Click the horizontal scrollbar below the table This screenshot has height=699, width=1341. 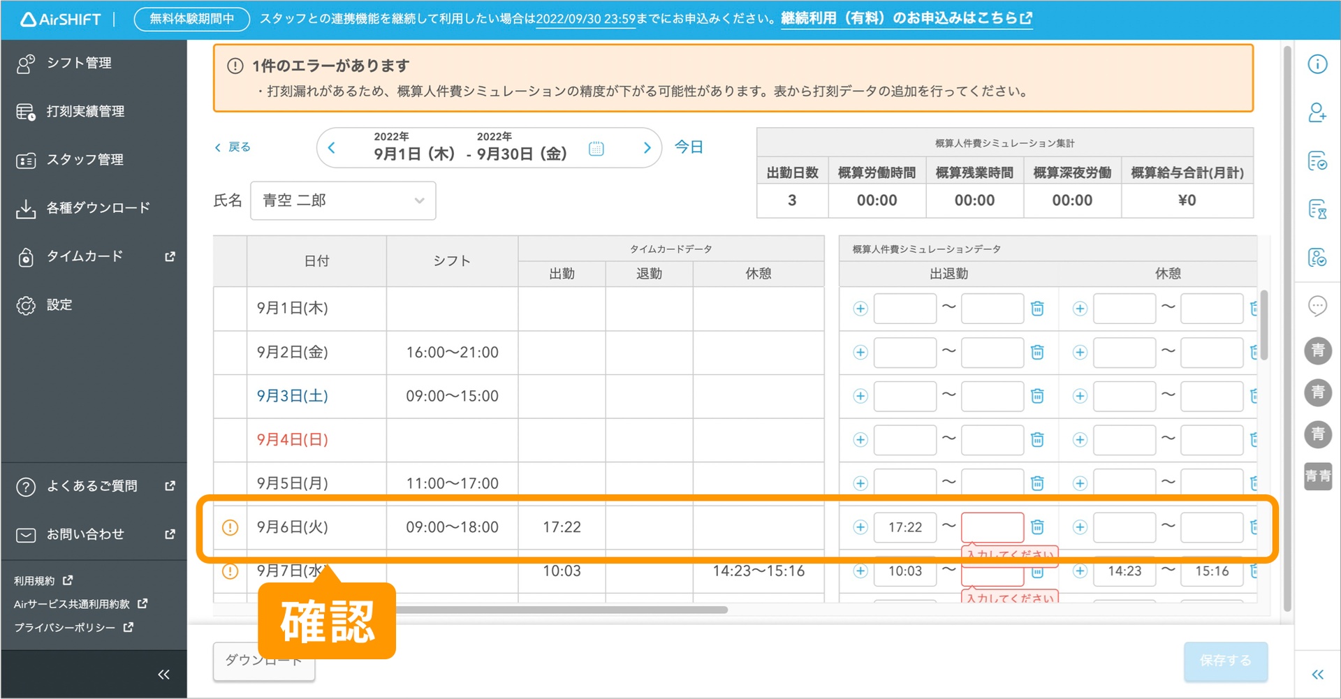559,610
